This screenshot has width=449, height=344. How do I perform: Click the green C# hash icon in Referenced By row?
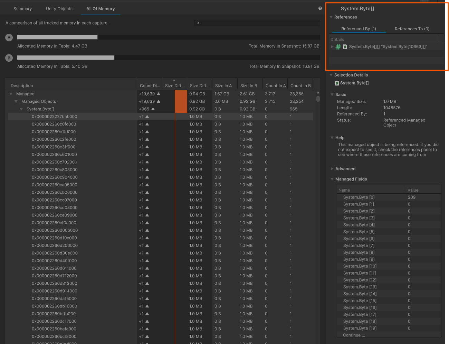pyautogui.click(x=338, y=47)
